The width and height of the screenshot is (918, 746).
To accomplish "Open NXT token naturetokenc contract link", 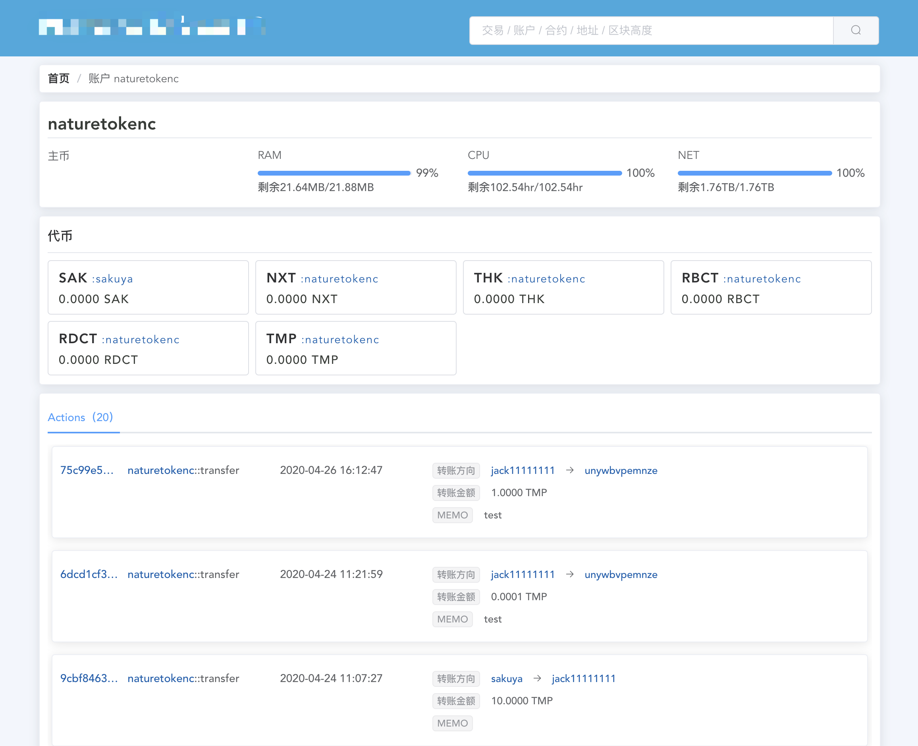I will [339, 279].
